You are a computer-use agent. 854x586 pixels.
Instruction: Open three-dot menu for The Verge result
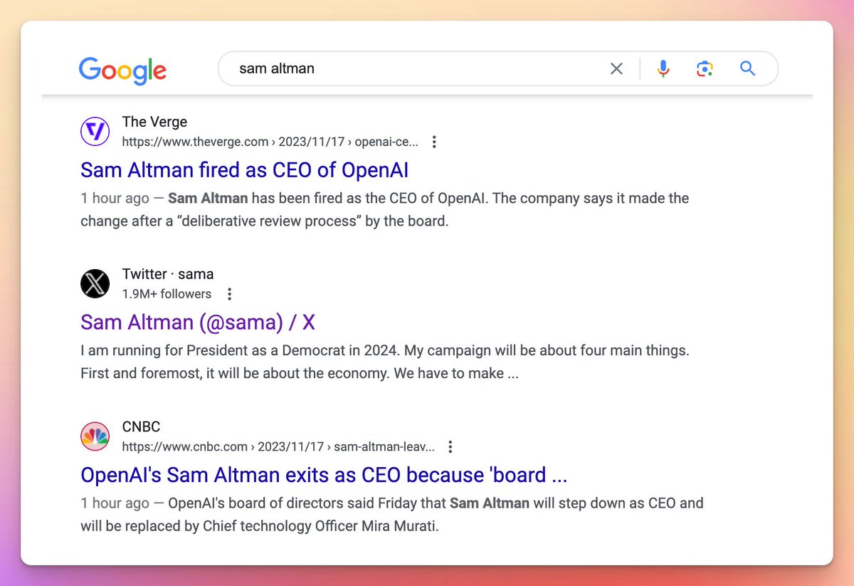tap(434, 142)
